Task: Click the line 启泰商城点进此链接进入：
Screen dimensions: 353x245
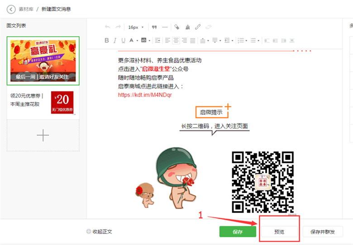Action: tap(151, 86)
